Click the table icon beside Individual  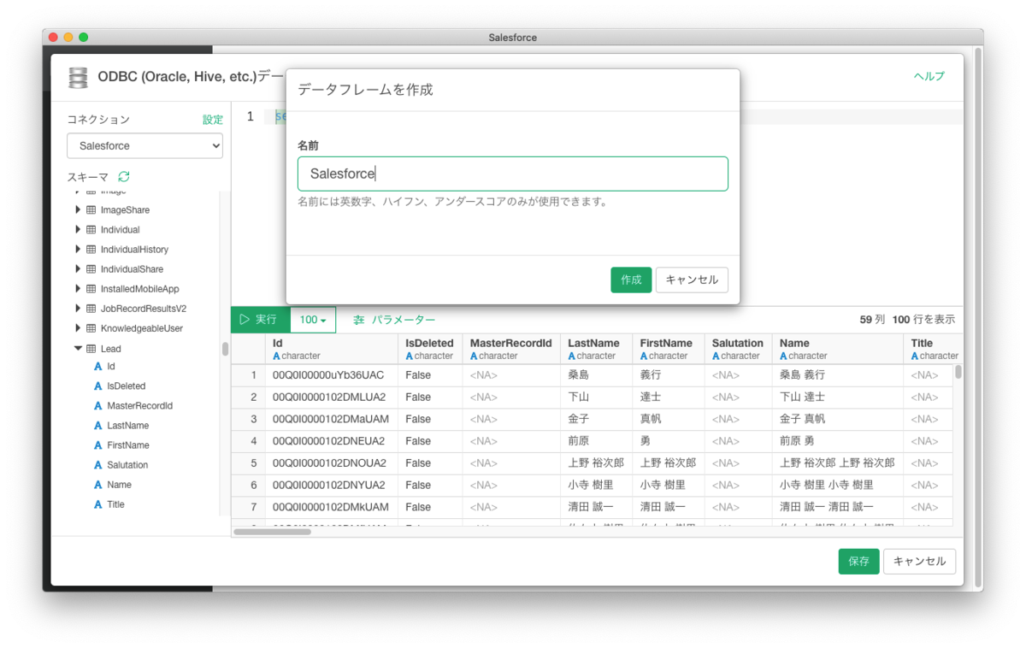pyautogui.click(x=91, y=230)
